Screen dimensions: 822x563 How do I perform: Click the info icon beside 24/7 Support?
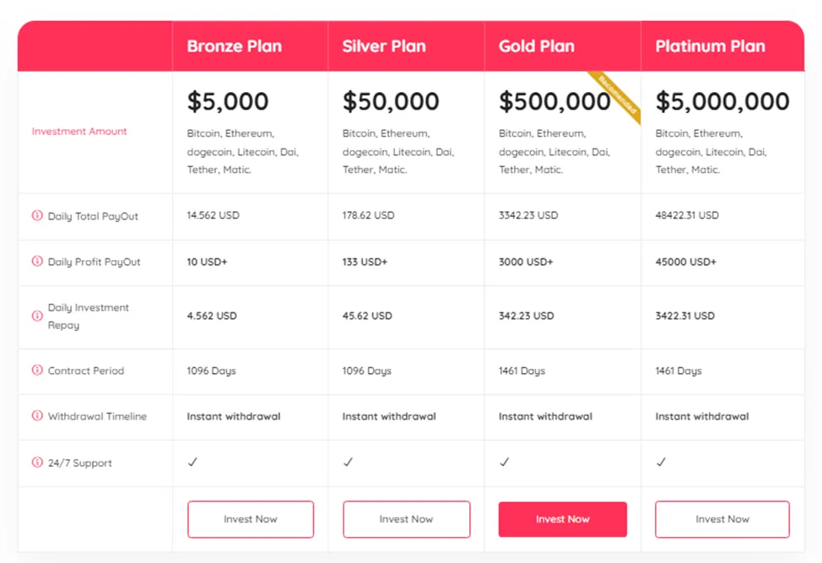tap(37, 463)
